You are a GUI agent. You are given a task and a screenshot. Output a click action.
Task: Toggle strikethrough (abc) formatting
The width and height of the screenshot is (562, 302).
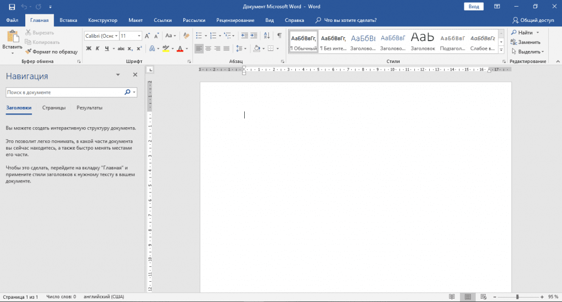121,48
